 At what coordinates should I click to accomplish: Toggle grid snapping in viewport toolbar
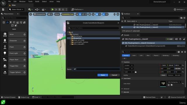(97, 14)
